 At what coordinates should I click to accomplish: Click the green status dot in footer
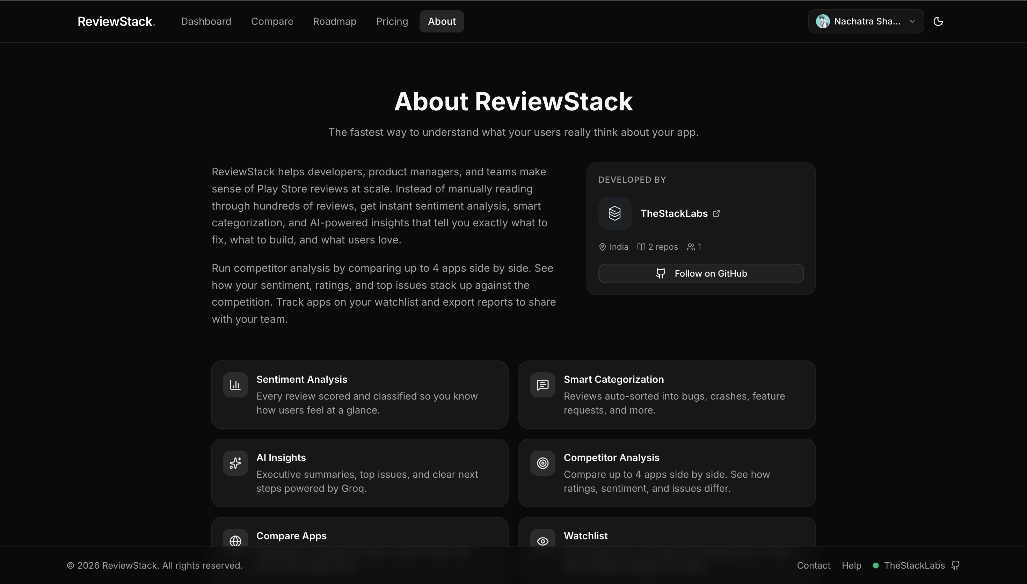point(875,565)
